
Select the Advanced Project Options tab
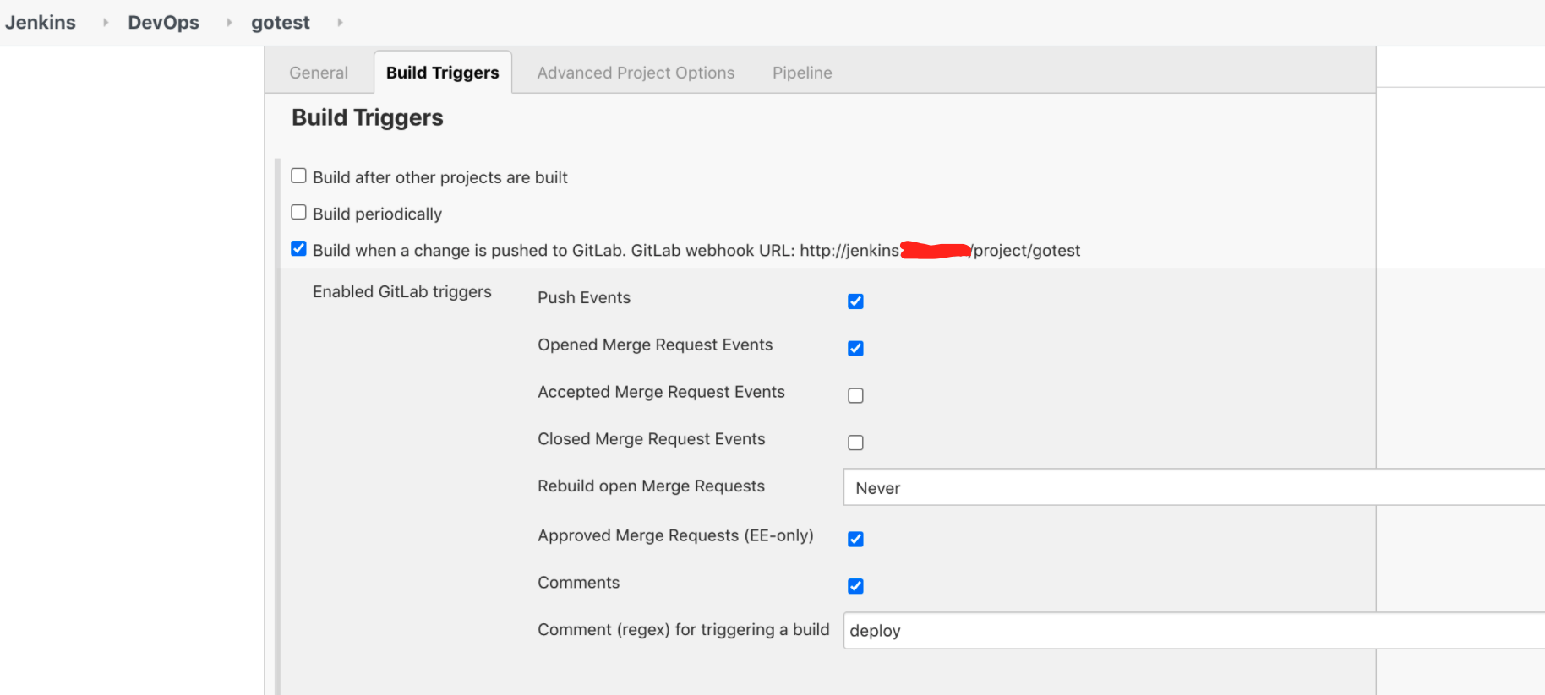[x=635, y=73]
